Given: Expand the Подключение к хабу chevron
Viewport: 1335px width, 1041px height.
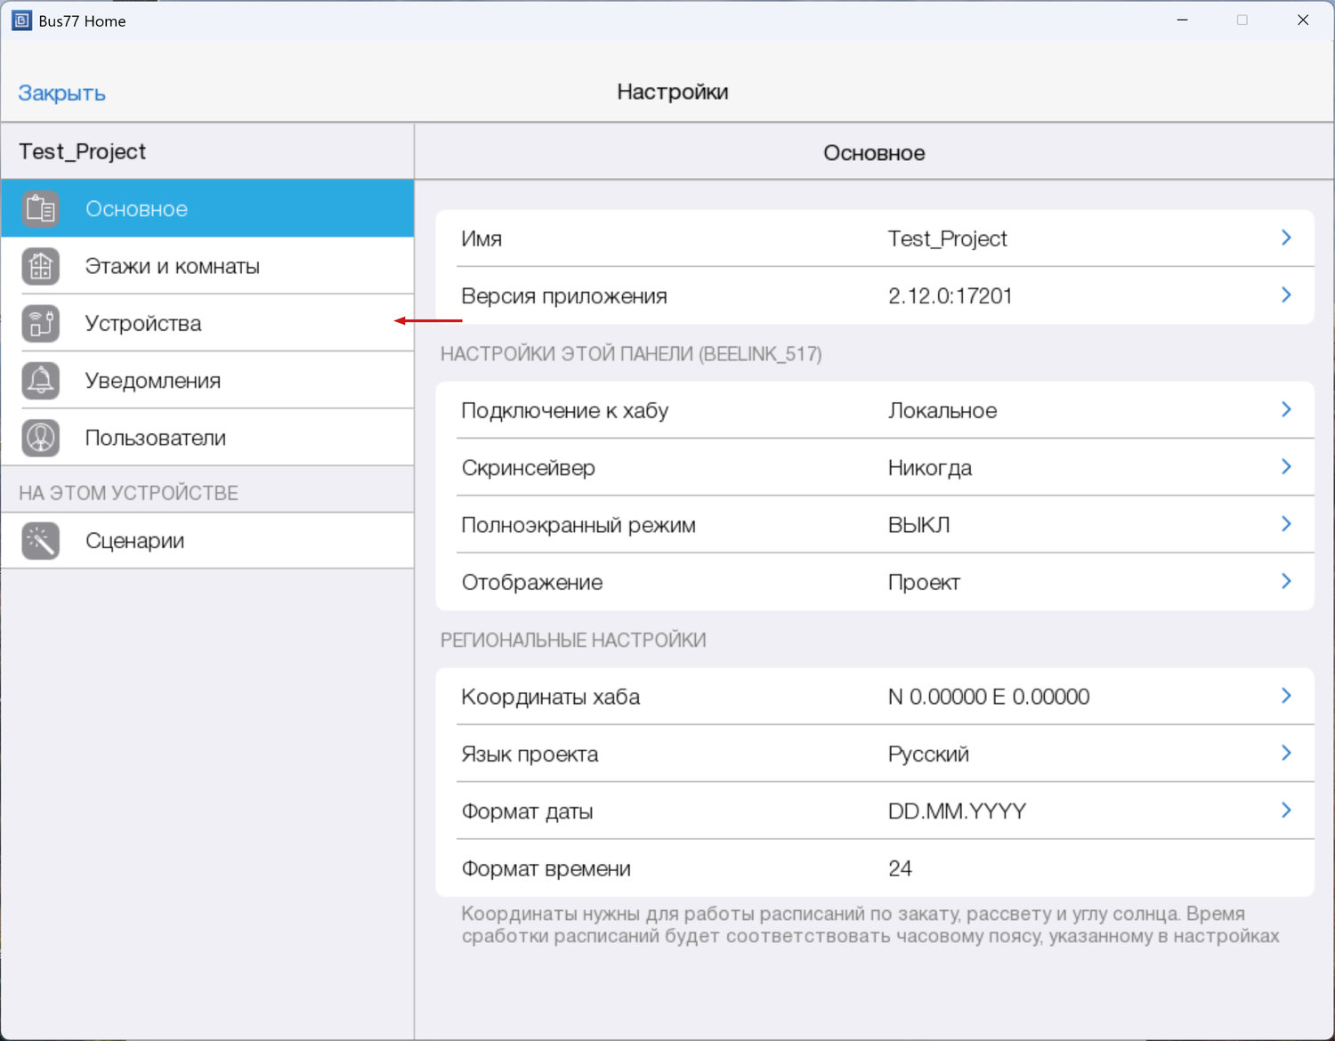Looking at the screenshot, I should point(1285,409).
